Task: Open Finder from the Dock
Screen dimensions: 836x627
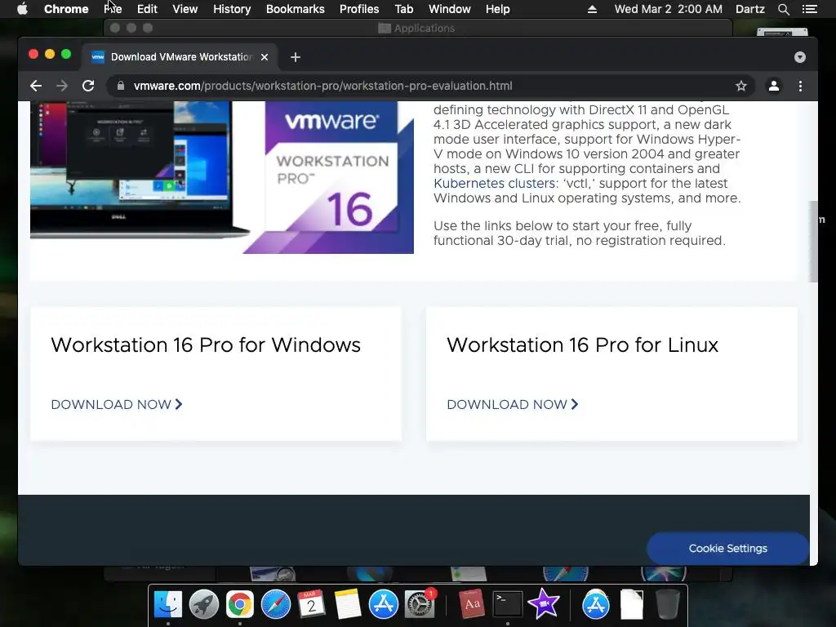Action: click(x=168, y=604)
